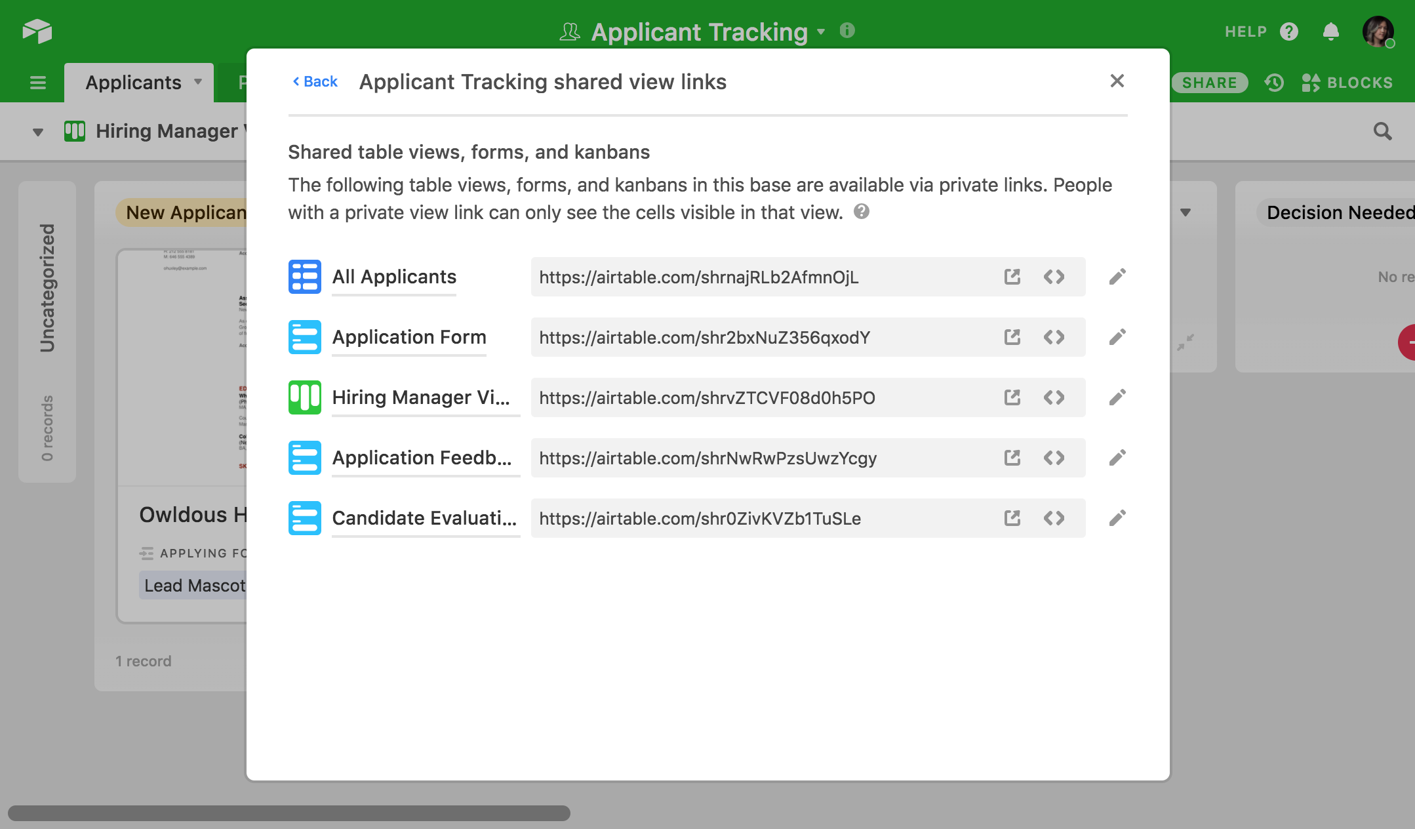Show embed code for Hiring Manager view
1415x829 pixels.
coord(1054,397)
